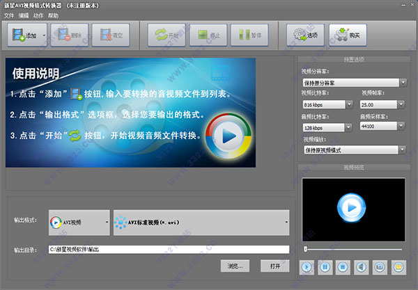The image size is (418, 290).
Task: Mute audio with the speaker icon
Action: click(x=361, y=266)
